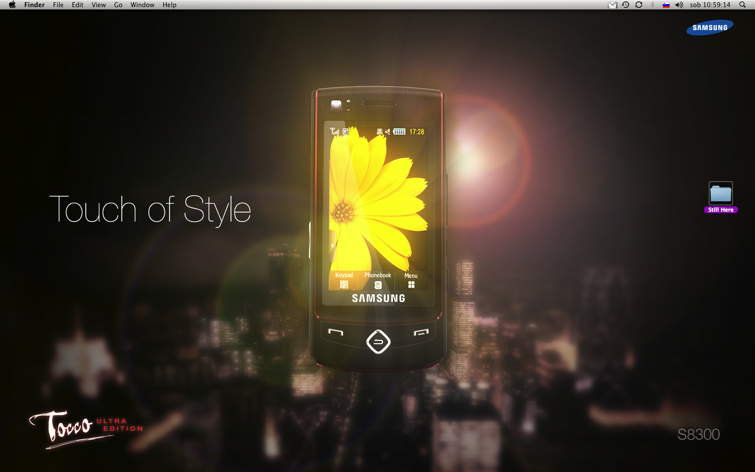Open the Finder application menu

34,5
